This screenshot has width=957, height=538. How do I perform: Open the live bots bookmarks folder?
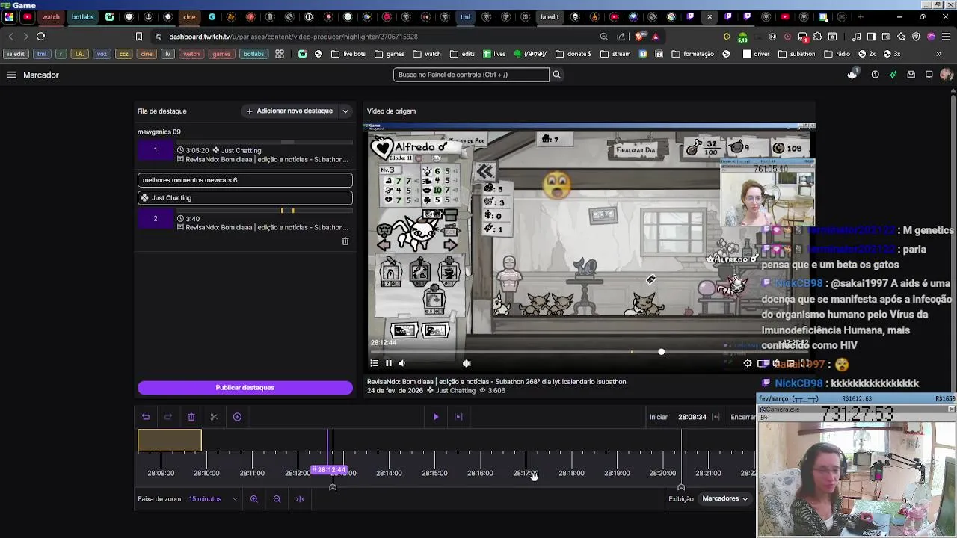point(348,54)
